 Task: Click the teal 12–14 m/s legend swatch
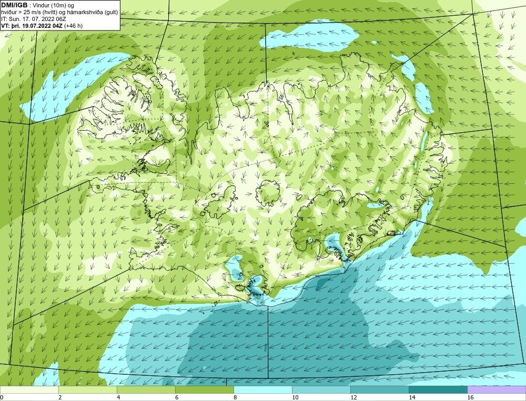click(379, 389)
